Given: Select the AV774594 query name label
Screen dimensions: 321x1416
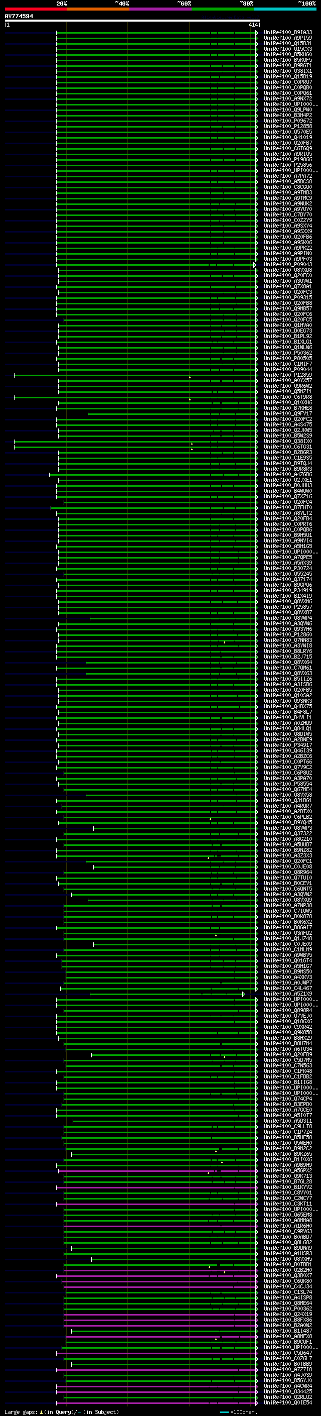Looking at the screenshot, I should tap(19, 16).
